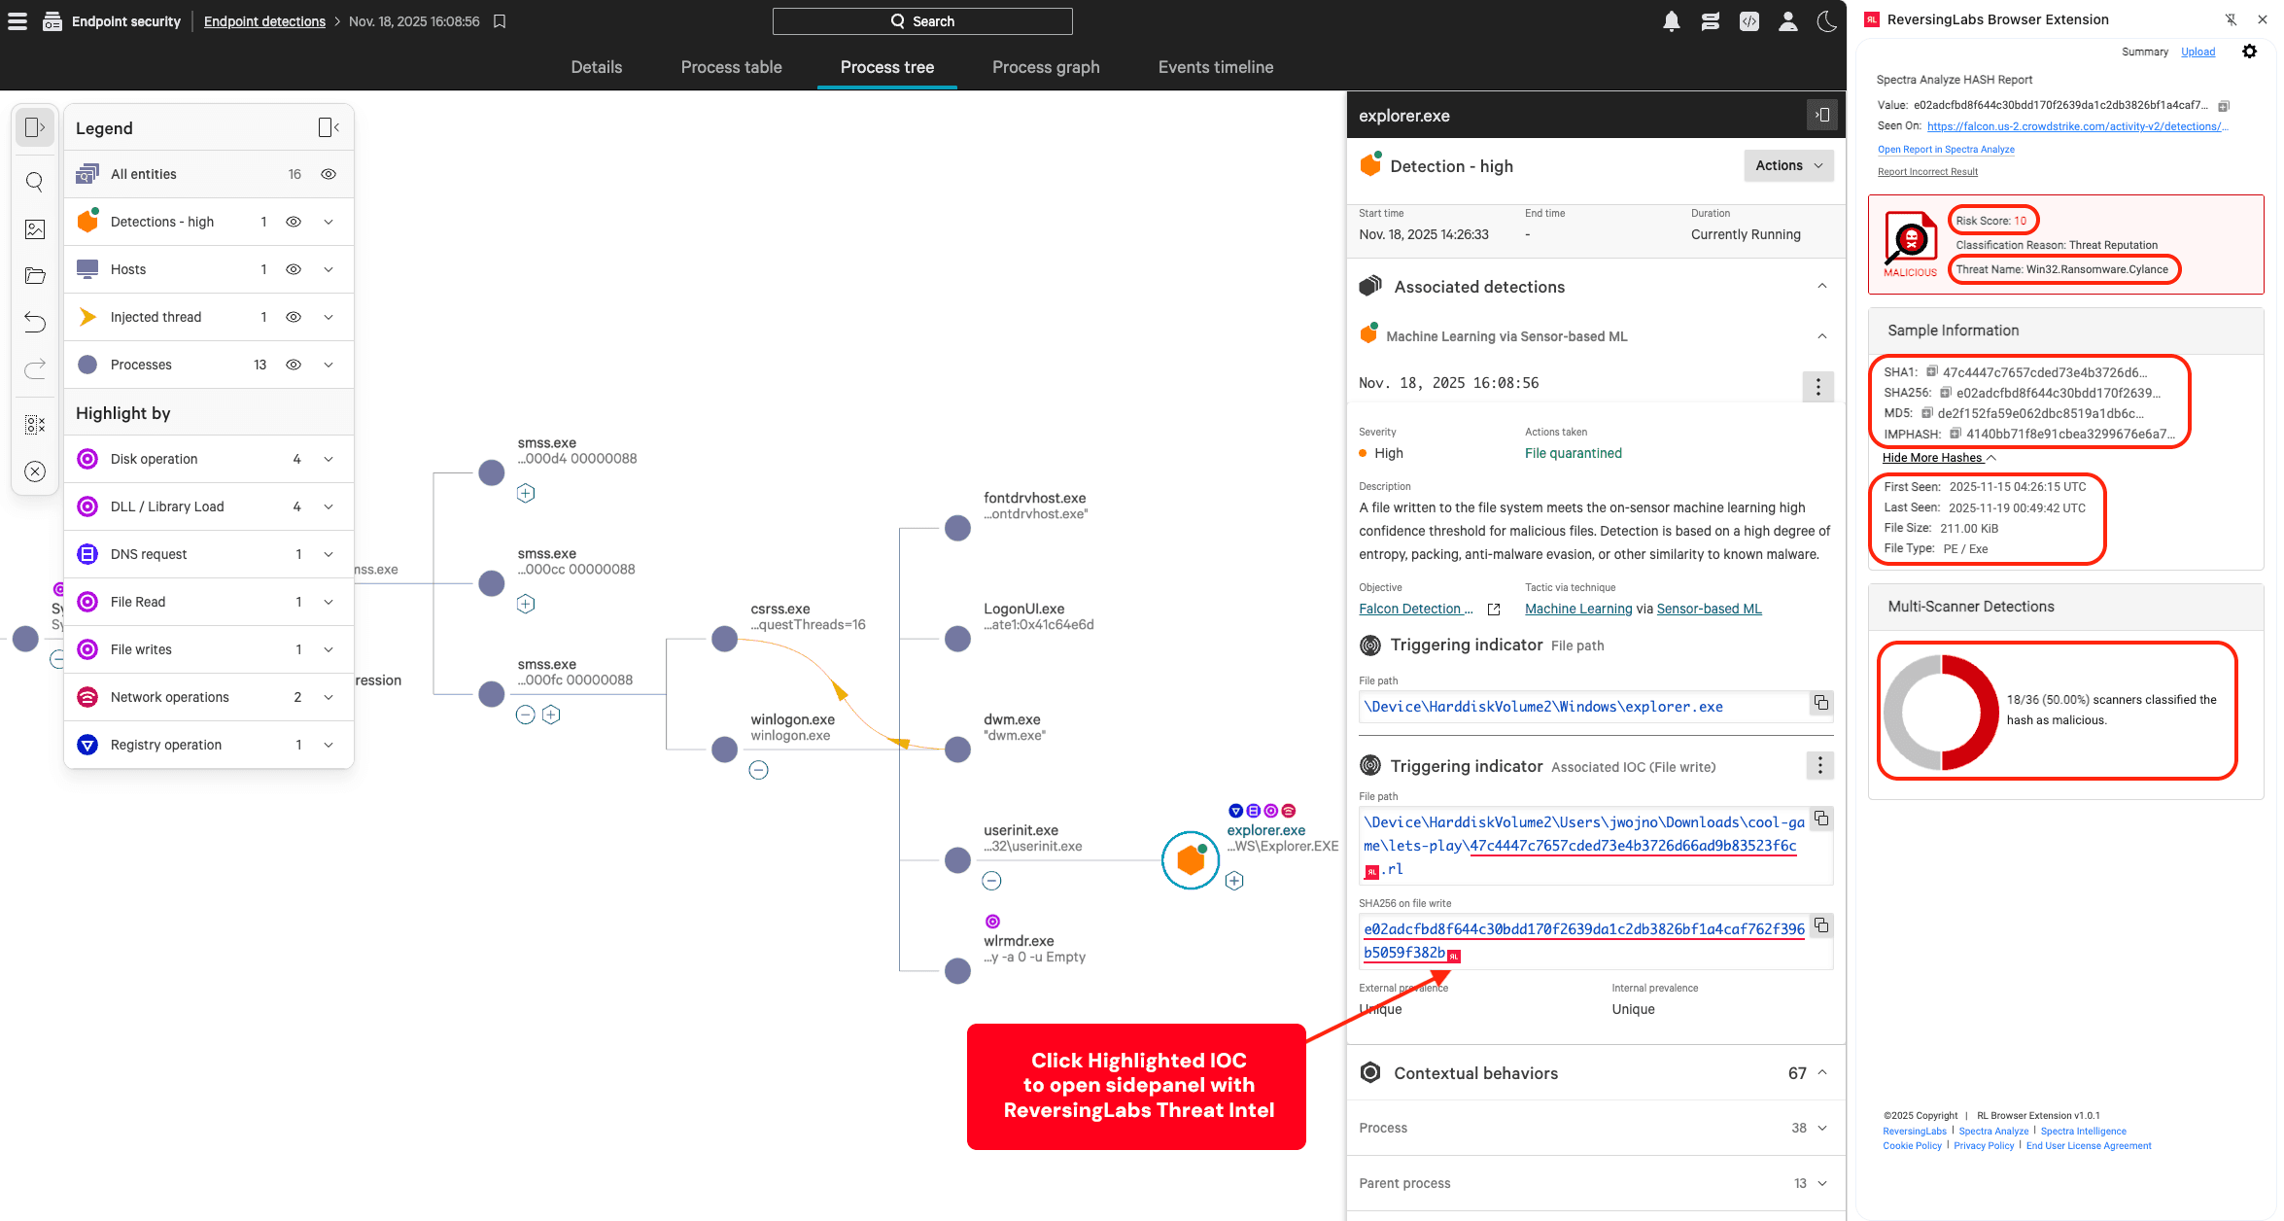The width and height of the screenshot is (2284, 1221).
Task: Click the code console icon in top bar
Action: pyautogui.click(x=1749, y=20)
